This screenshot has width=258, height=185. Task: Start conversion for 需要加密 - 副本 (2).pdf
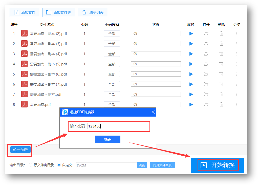tap(191, 33)
